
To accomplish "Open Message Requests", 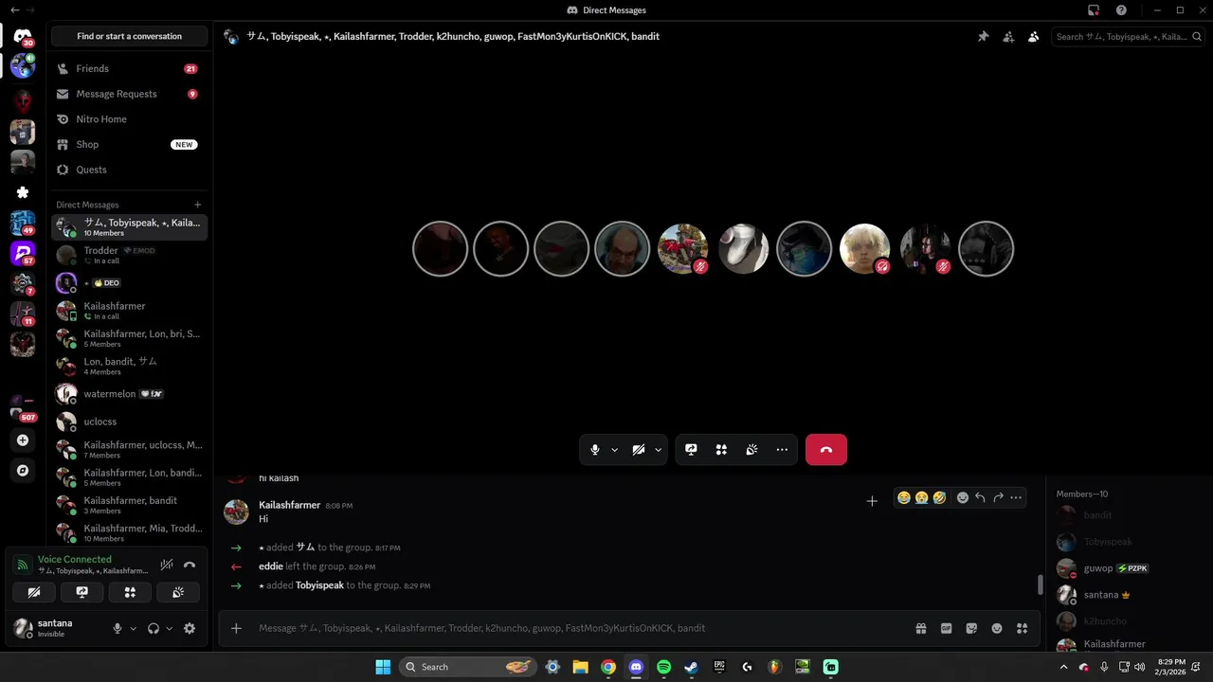I will coord(128,94).
